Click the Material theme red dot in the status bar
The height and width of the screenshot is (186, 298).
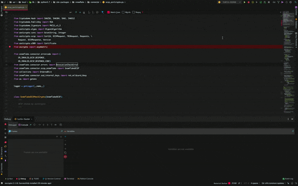[229, 183]
